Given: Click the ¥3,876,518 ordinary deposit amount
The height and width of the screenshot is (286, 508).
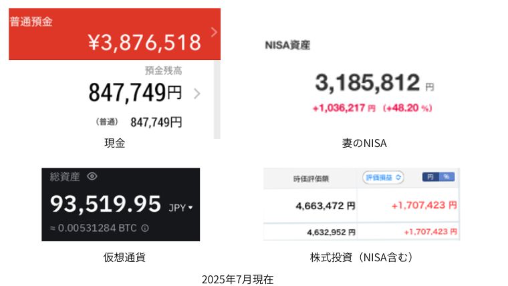Looking at the screenshot, I should 144,42.
